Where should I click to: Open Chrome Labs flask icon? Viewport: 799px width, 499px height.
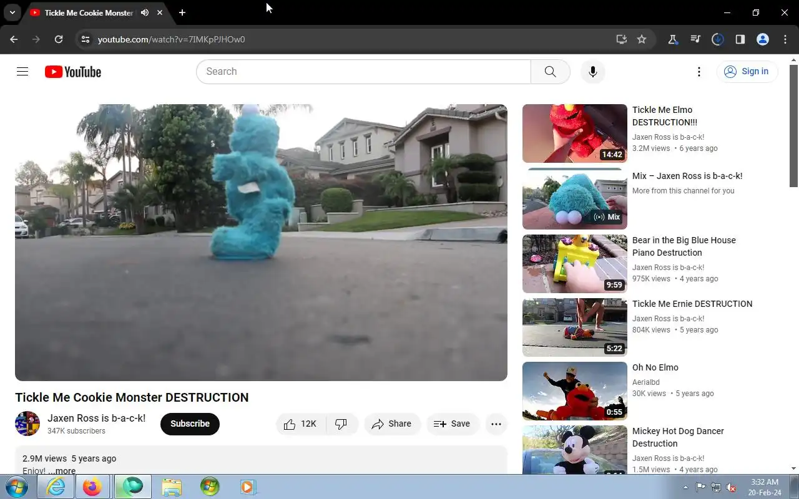[673, 39]
